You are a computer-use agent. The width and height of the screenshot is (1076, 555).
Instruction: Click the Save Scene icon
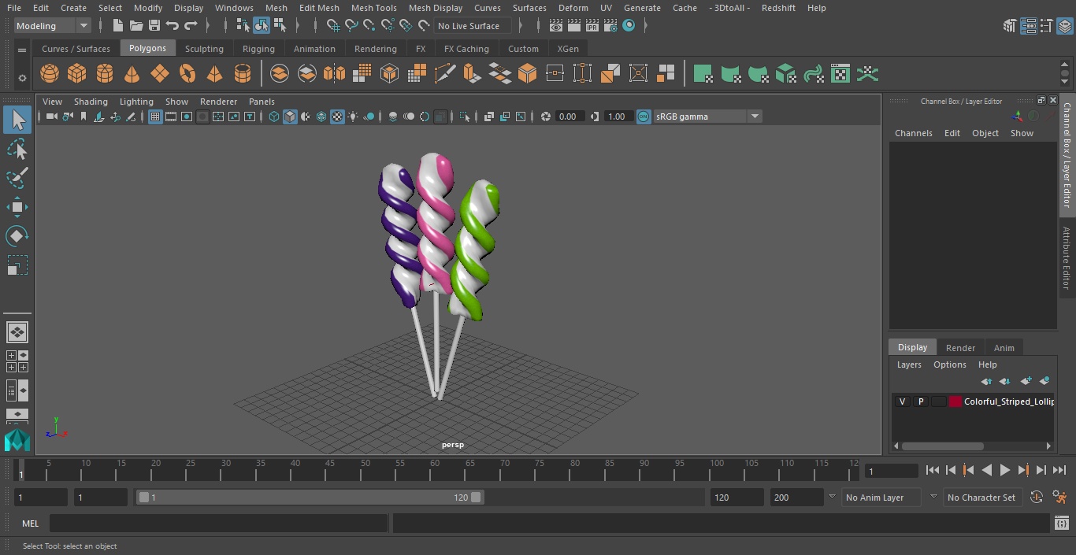[x=154, y=26]
